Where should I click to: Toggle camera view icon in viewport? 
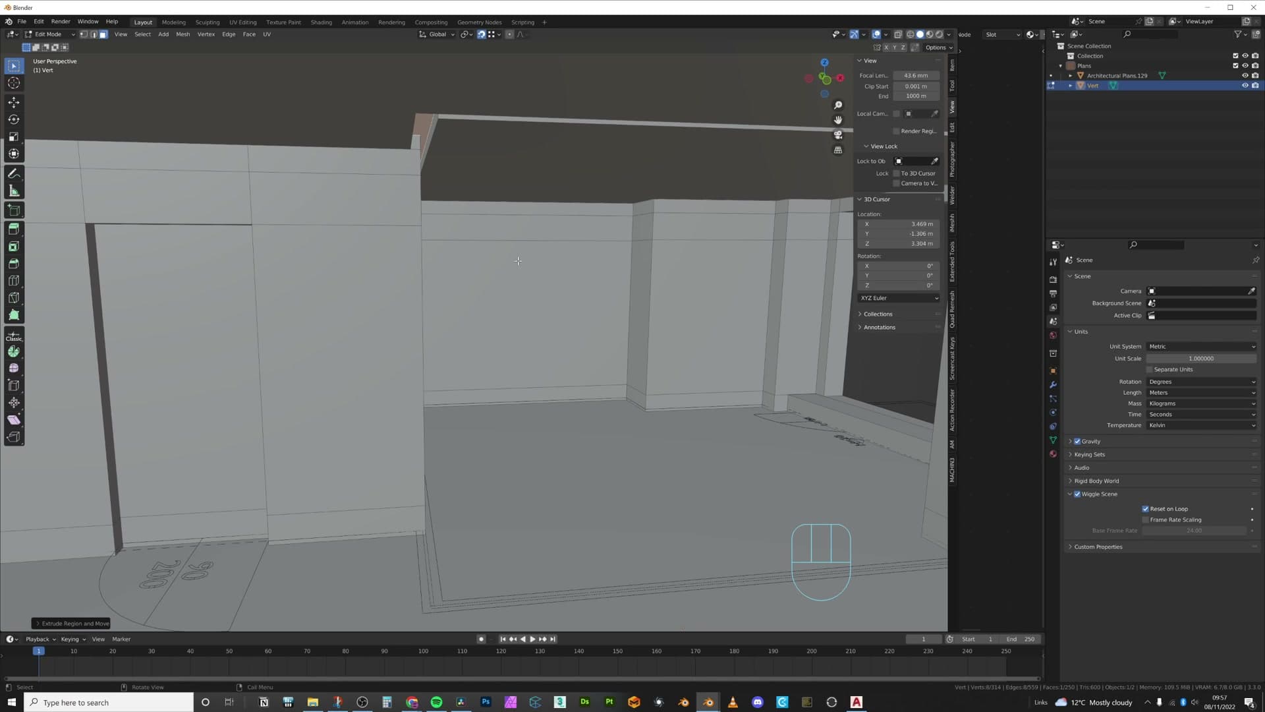(838, 135)
